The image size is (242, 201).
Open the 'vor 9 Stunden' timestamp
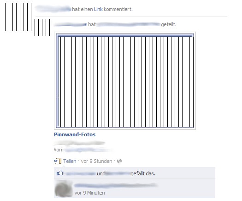[x=97, y=161]
